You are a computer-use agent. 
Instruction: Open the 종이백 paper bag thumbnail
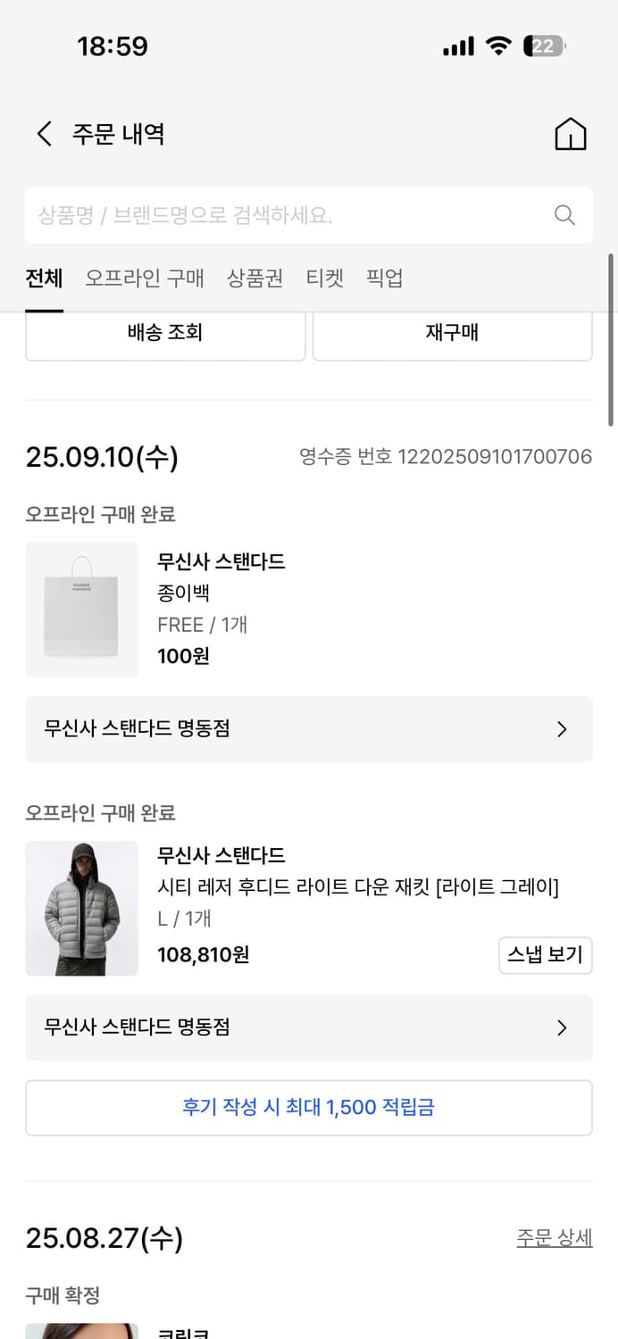pos(81,610)
